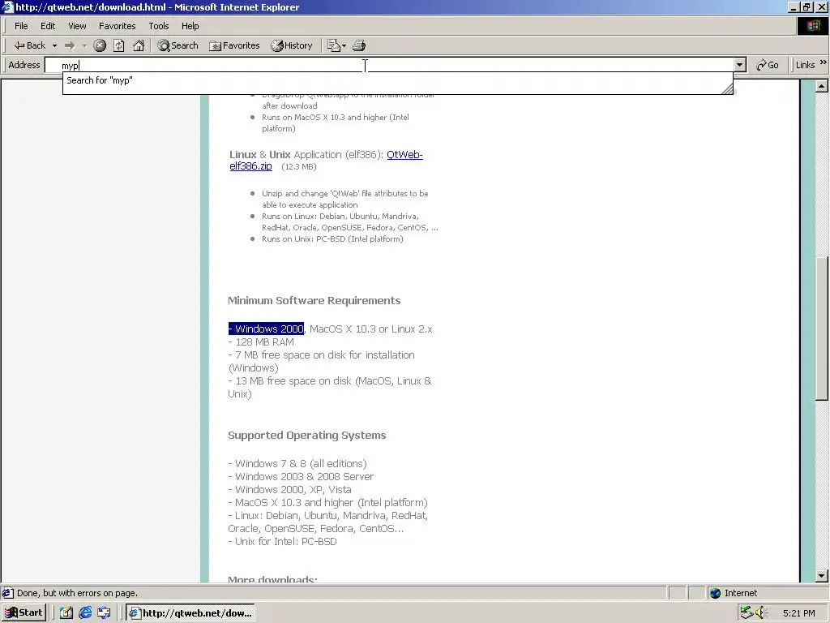Open the Forward history dropdown arrow
The width and height of the screenshot is (830, 623).
point(84,45)
